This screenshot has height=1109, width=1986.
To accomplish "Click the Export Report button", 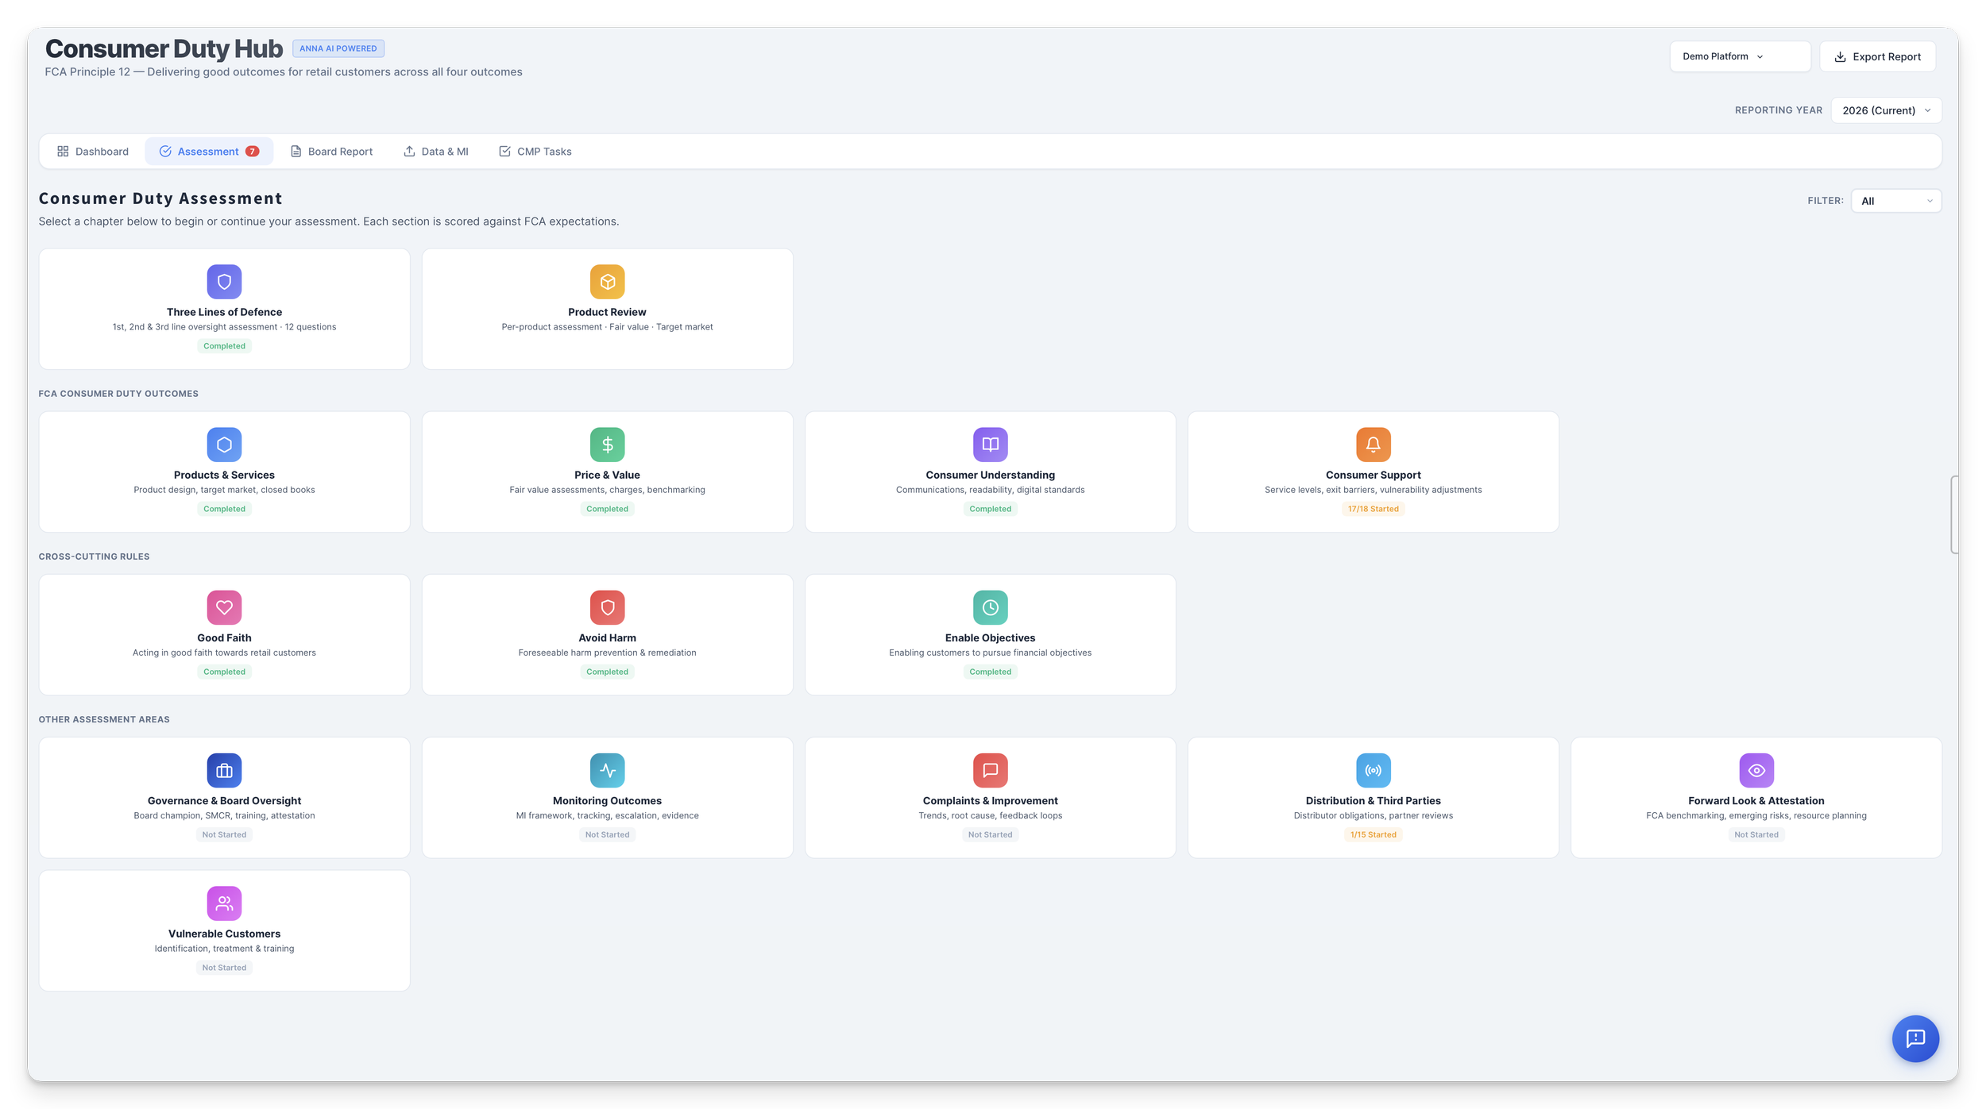I will [1876, 56].
